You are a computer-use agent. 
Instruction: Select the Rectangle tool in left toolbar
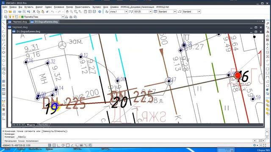4,40
